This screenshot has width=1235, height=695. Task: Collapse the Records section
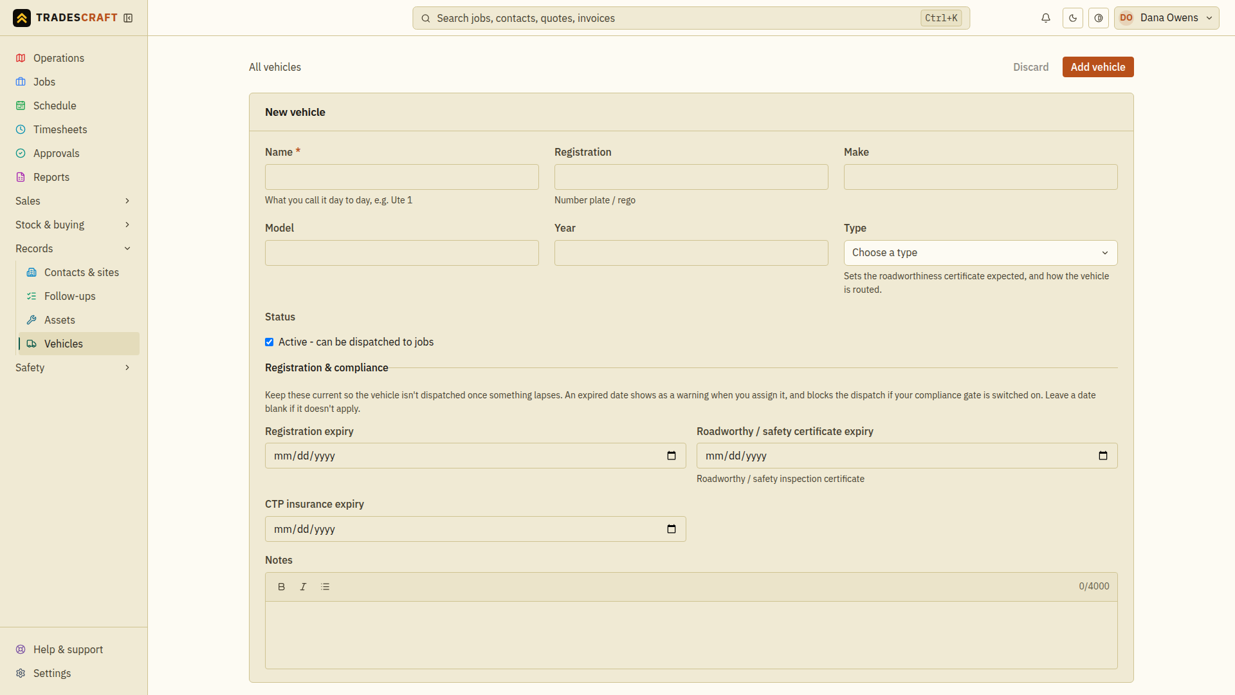pyautogui.click(x=74, y=248)
